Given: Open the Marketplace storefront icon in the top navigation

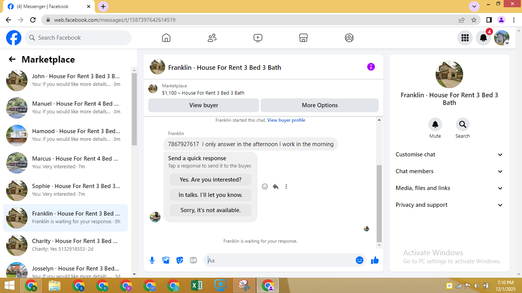Looking at the screenshot, I should [303, 38].
